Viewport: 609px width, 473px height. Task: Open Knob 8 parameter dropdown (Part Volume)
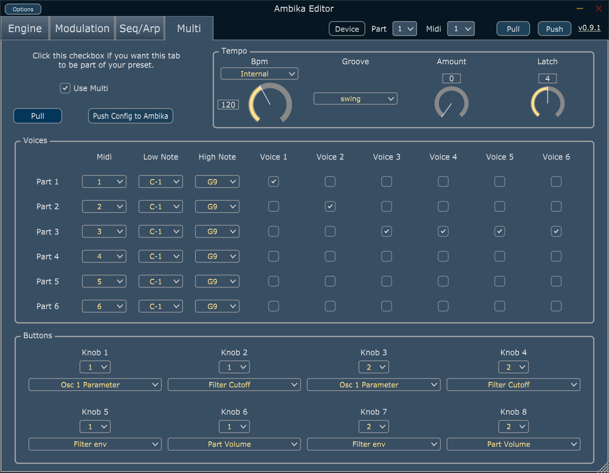coord(514,444)
